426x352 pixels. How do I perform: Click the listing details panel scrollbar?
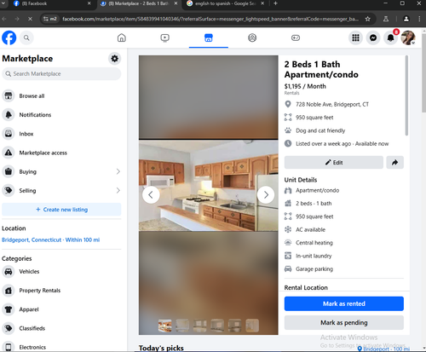406,95
